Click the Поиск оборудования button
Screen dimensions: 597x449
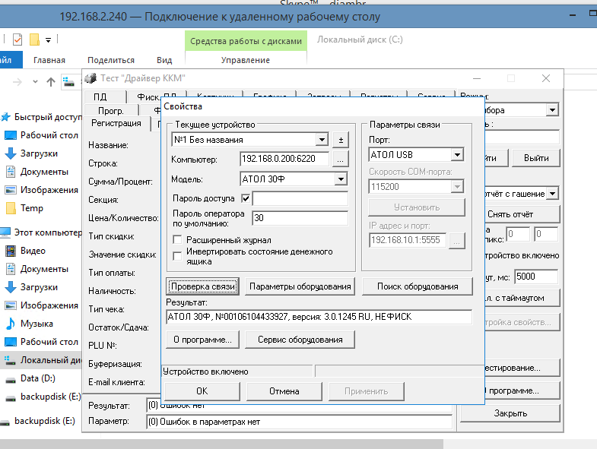(418, 286)
